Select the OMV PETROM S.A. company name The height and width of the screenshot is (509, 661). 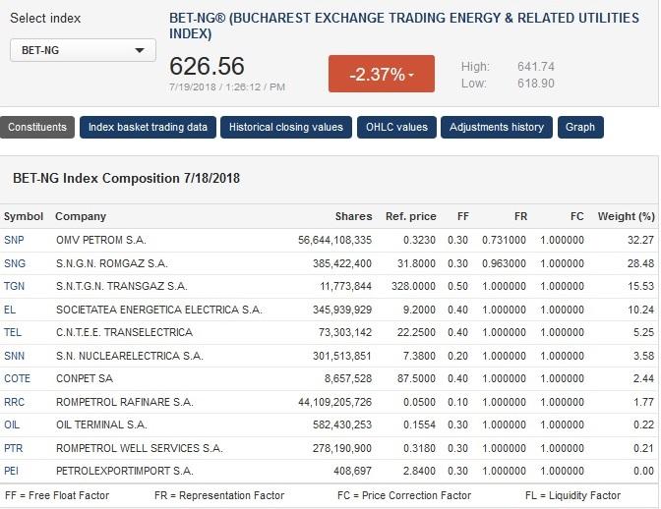click(101, 240)
